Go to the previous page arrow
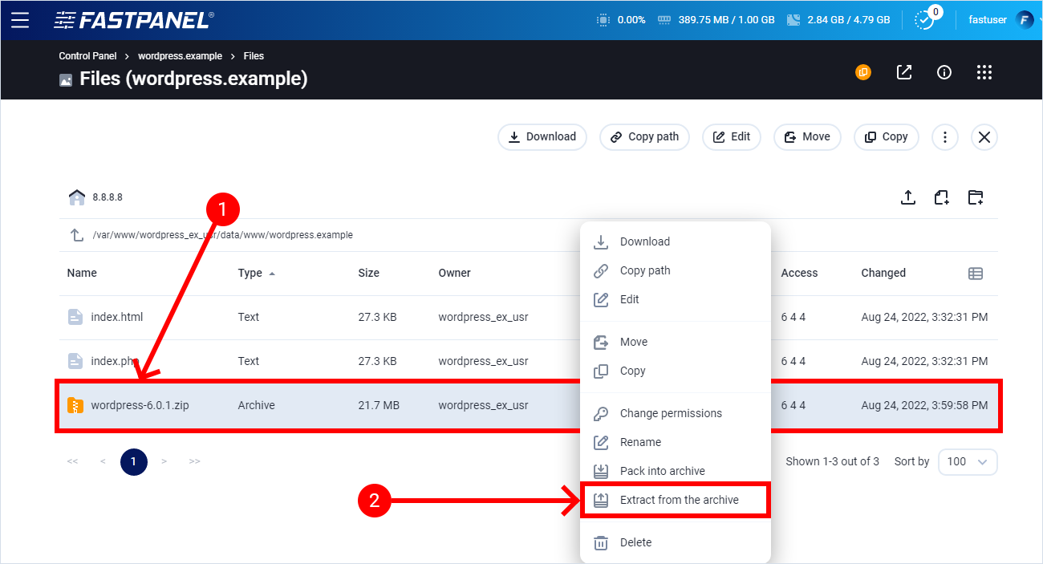The image size is (1043, 564). 103,461
